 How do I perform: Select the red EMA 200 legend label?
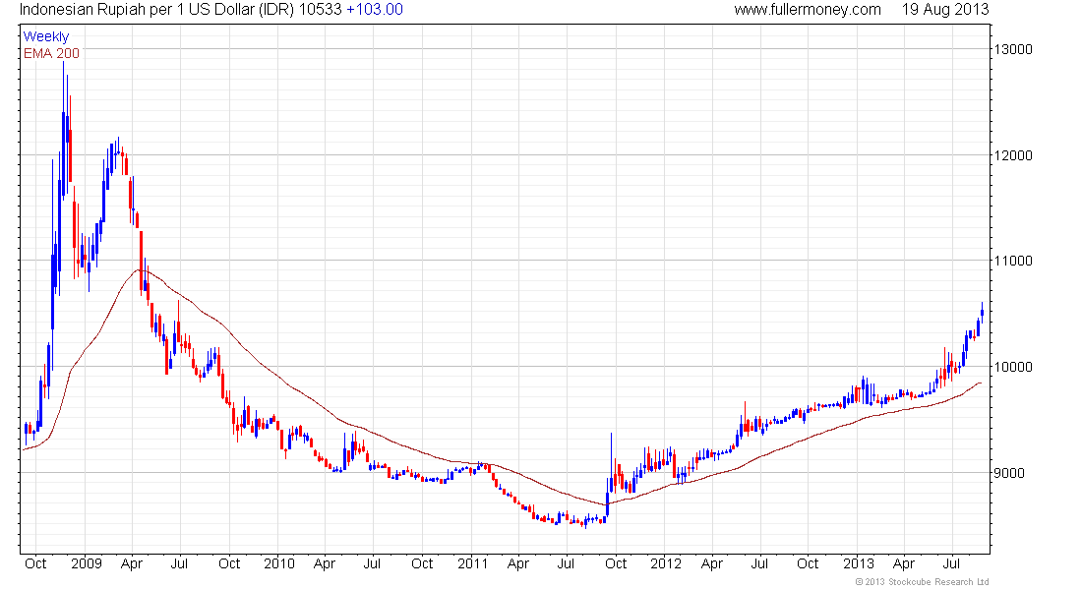click(x=51, y=53)
